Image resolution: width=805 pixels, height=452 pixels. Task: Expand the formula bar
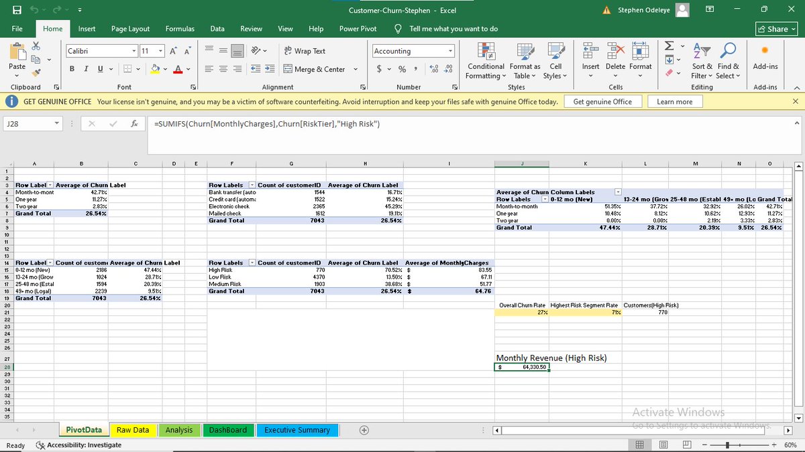click(x=796, y=123)
